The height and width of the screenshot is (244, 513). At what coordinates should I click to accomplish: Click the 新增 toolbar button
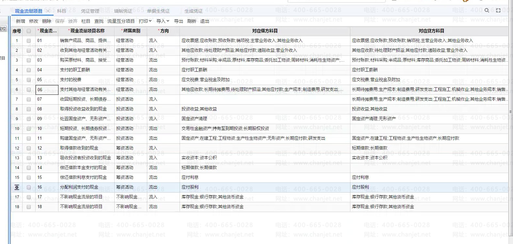(x=21, y=21)
